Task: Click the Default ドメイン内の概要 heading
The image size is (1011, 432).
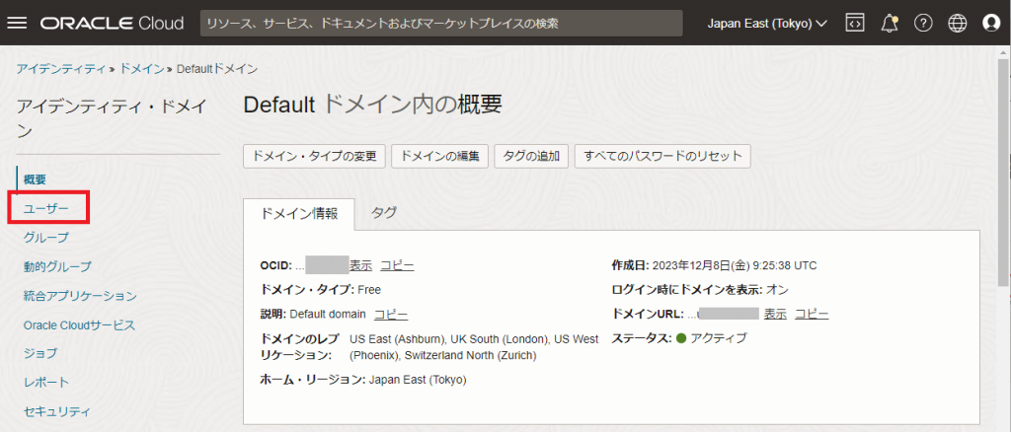Action: (372, 105)
